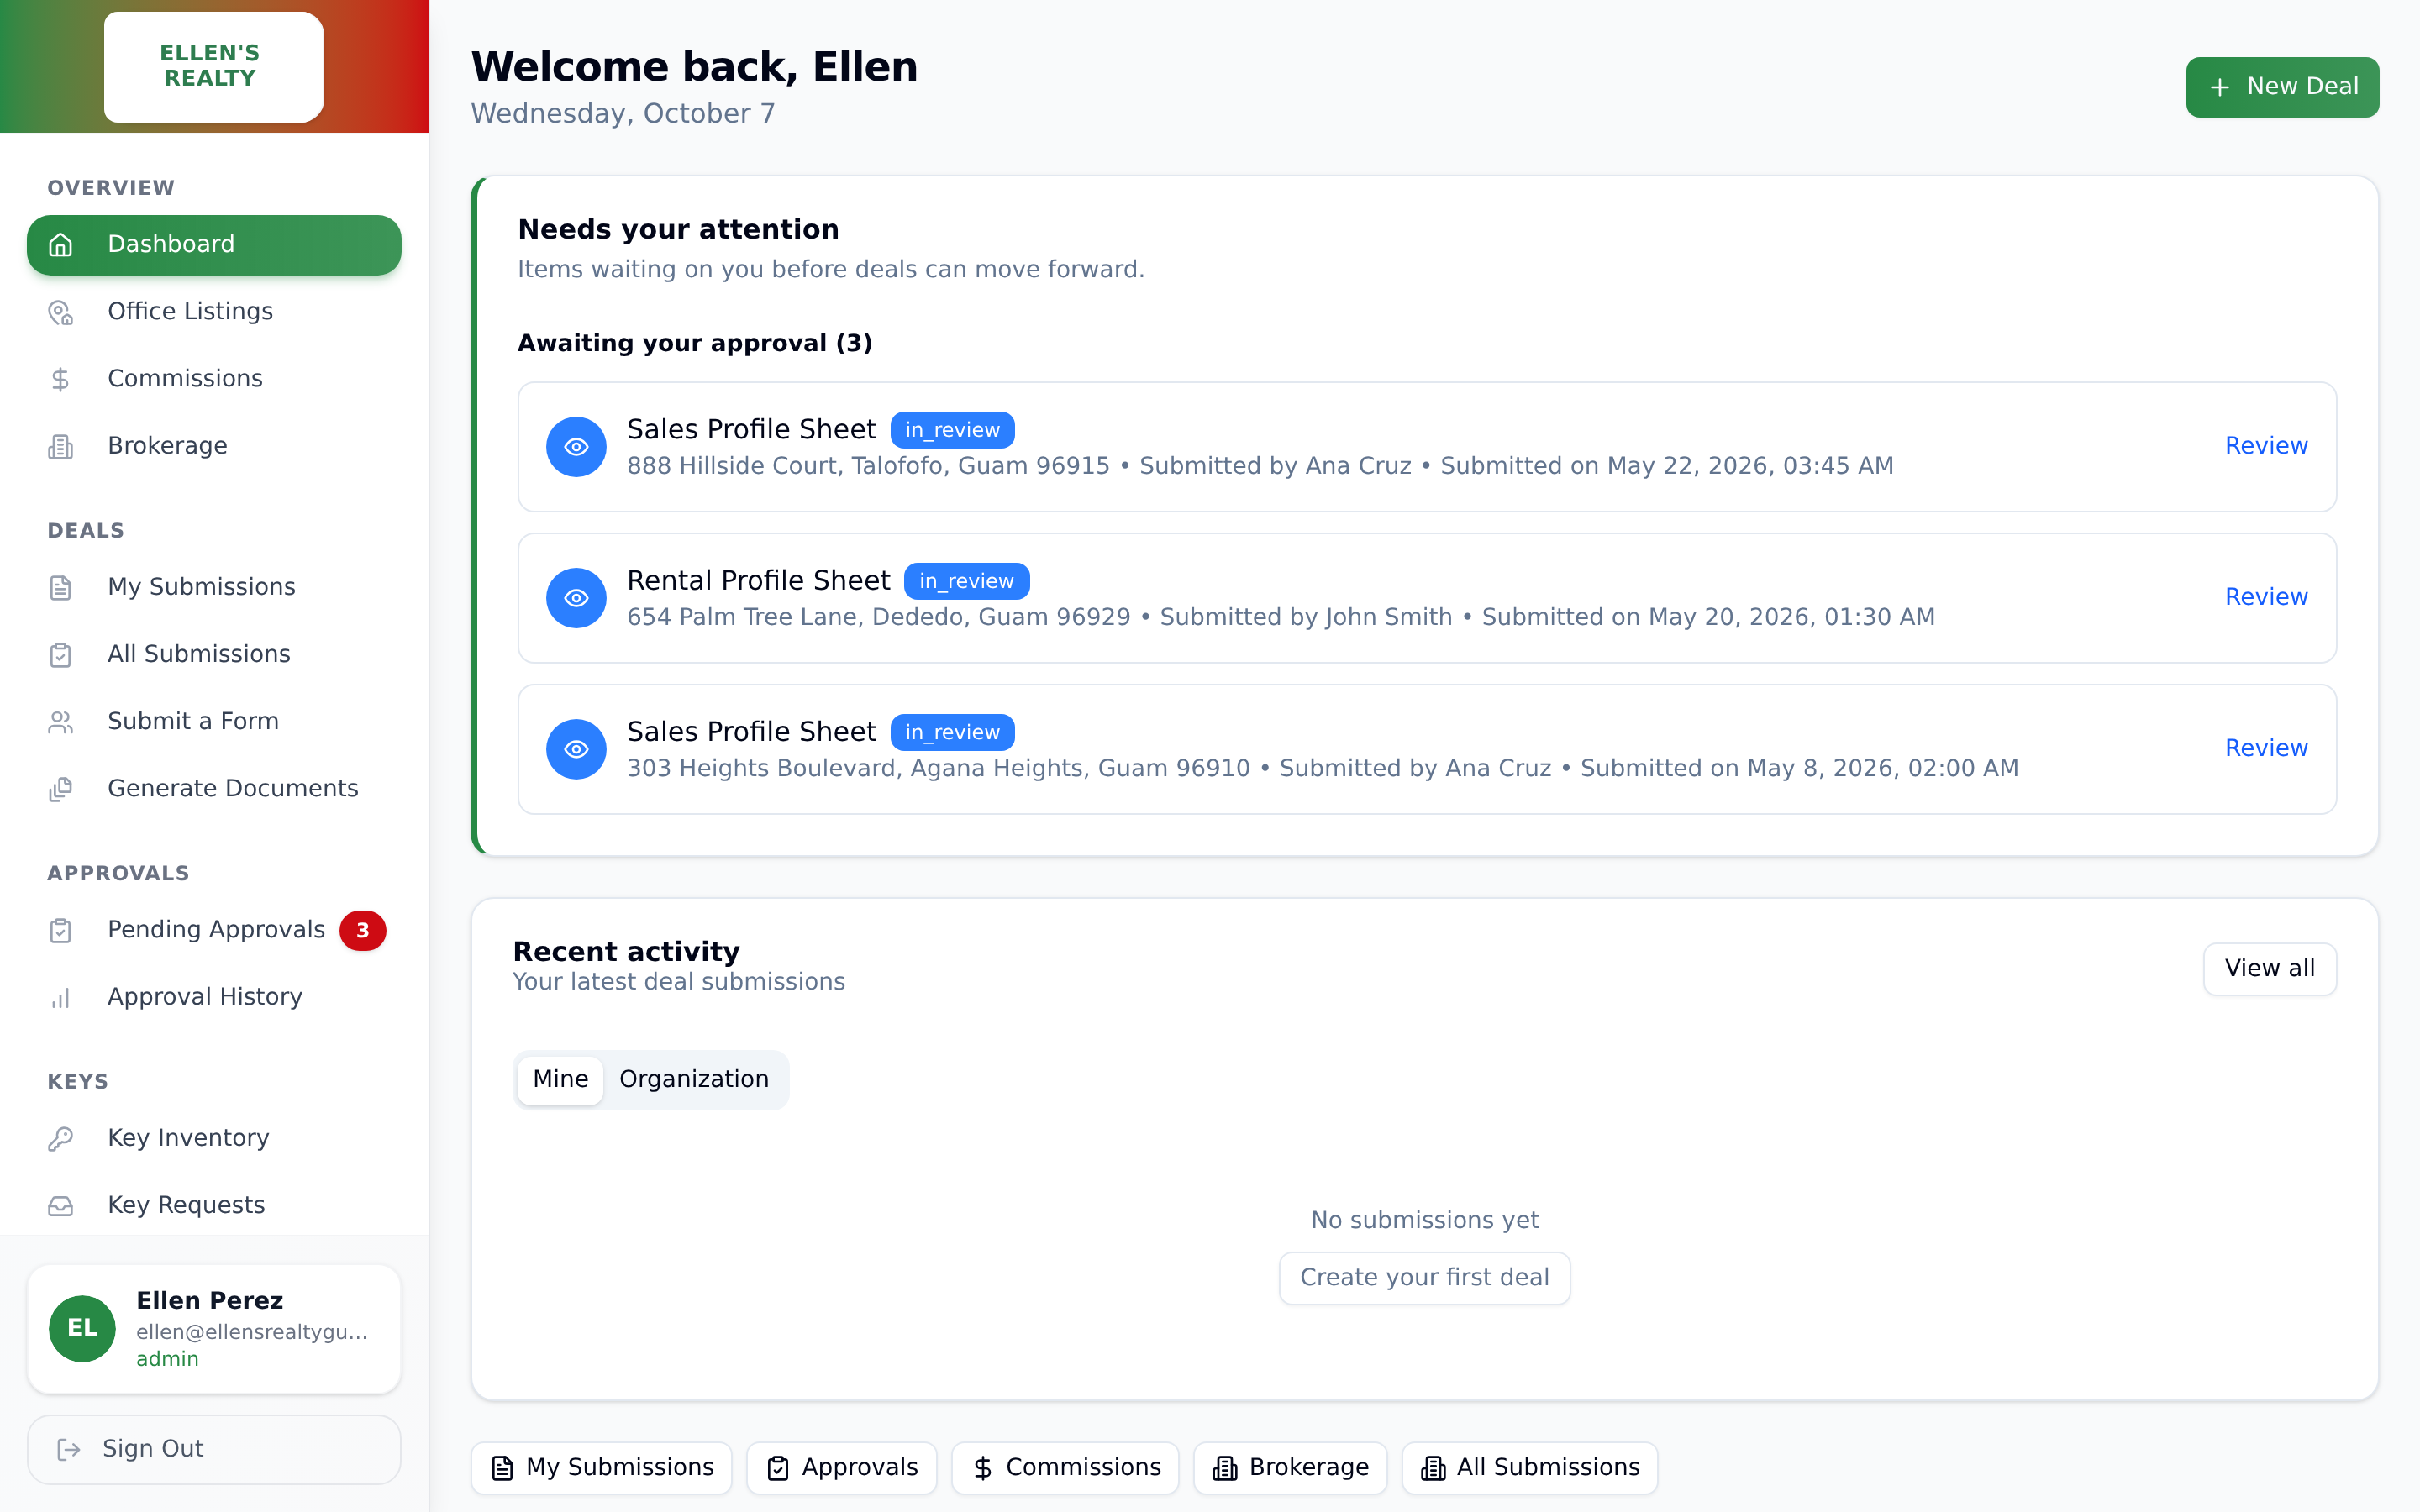
Task: Open the bottom My Submissions shortcut
Action: tap(601, 1467)
